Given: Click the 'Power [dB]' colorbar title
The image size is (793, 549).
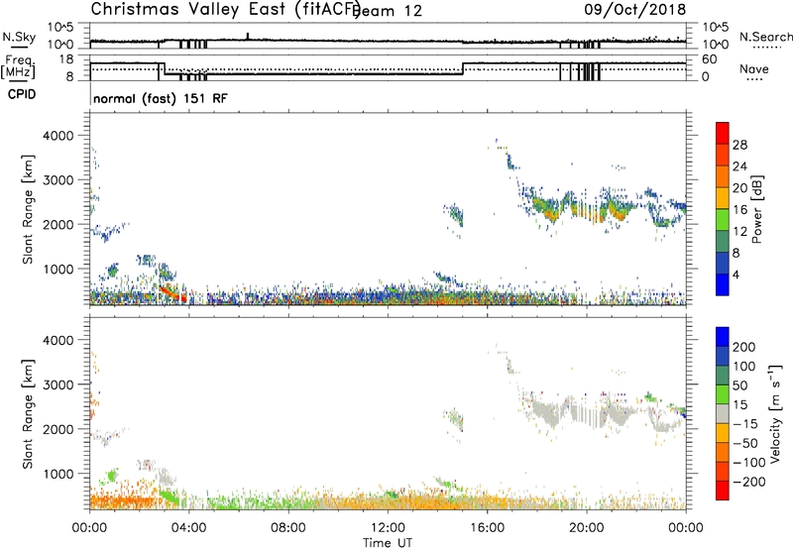Looking at the screenshot, I should [x=756, y=209].
